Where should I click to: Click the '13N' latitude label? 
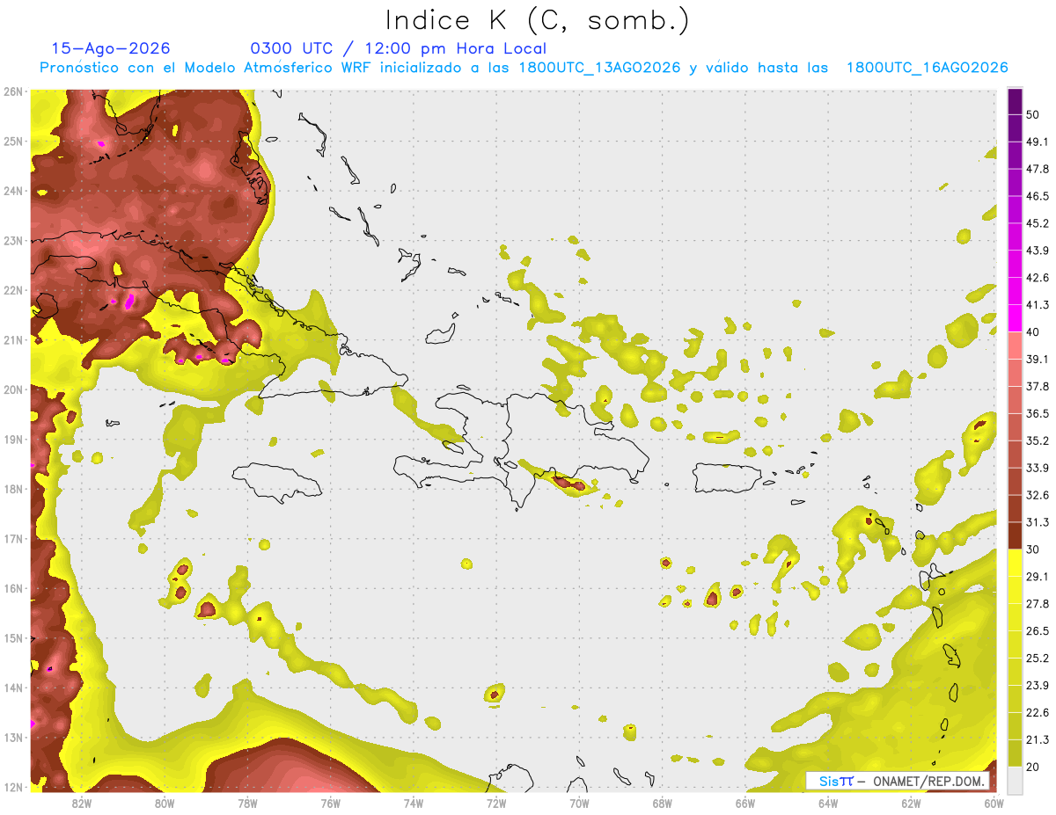(13, 738)
